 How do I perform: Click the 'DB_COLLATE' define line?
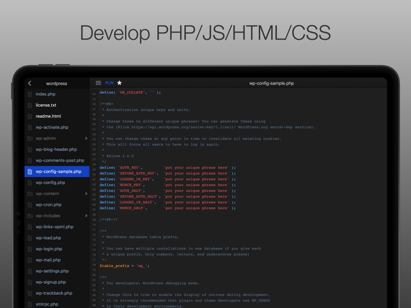click(130, 93)
